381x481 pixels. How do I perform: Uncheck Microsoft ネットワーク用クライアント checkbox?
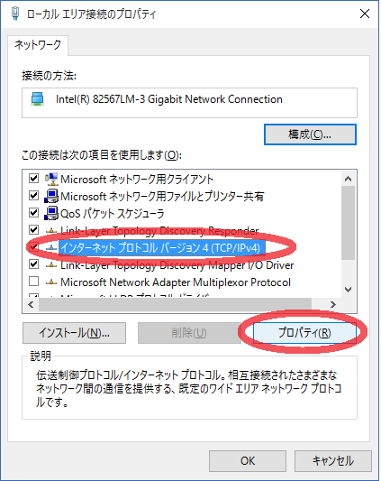click(x=33, y=178)
